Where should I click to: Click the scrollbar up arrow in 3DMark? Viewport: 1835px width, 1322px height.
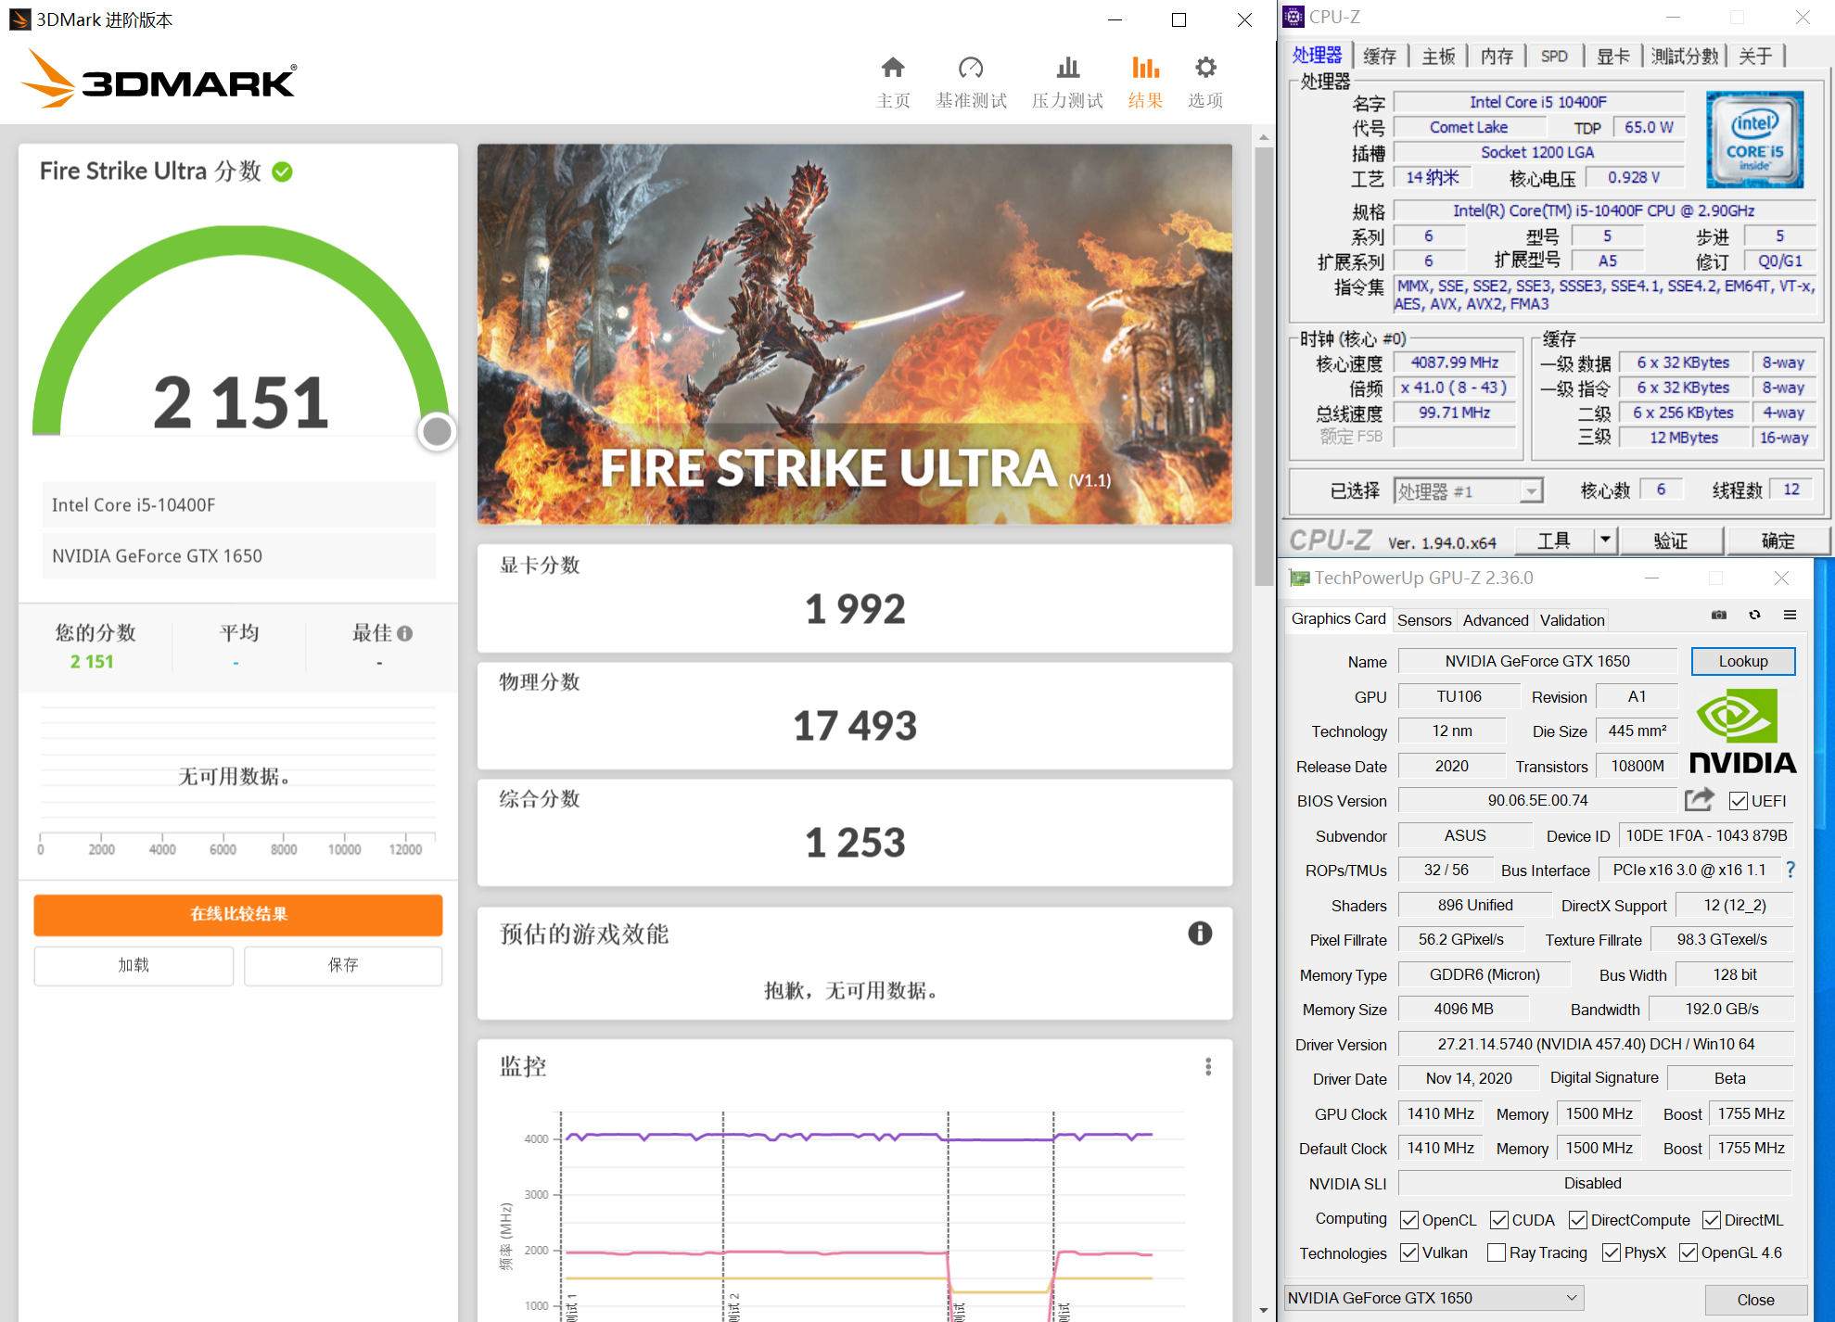point(1264,136)
